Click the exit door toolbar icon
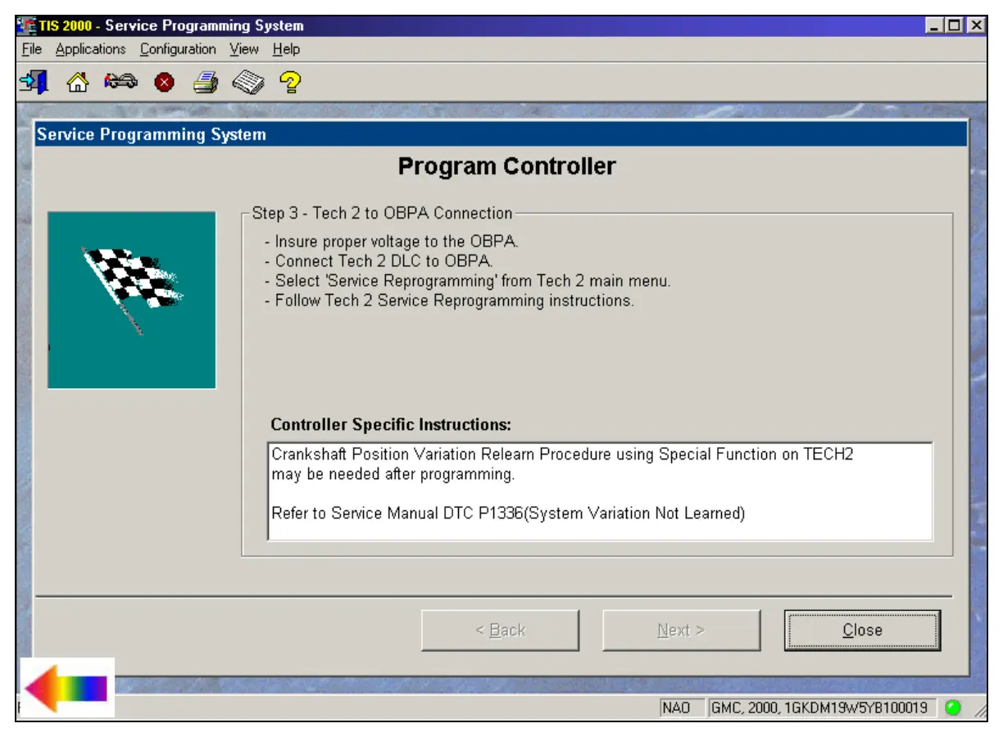Viewport: 1003px width, 737px height. pos(34,82)
